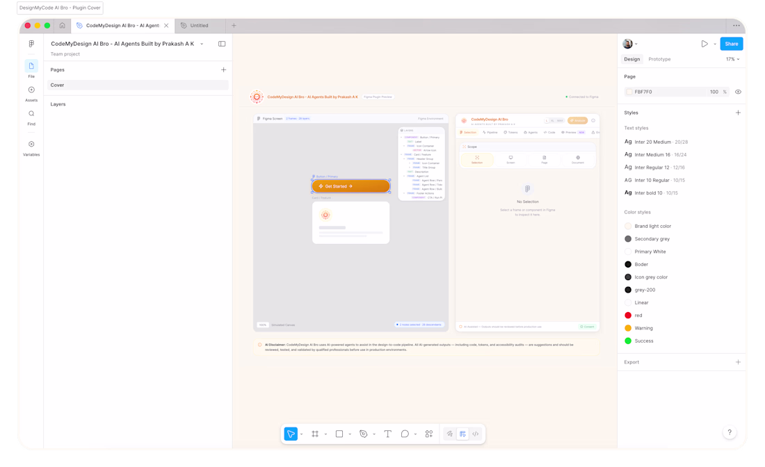
Task: Add a new page
Action: tap(223, 69)
